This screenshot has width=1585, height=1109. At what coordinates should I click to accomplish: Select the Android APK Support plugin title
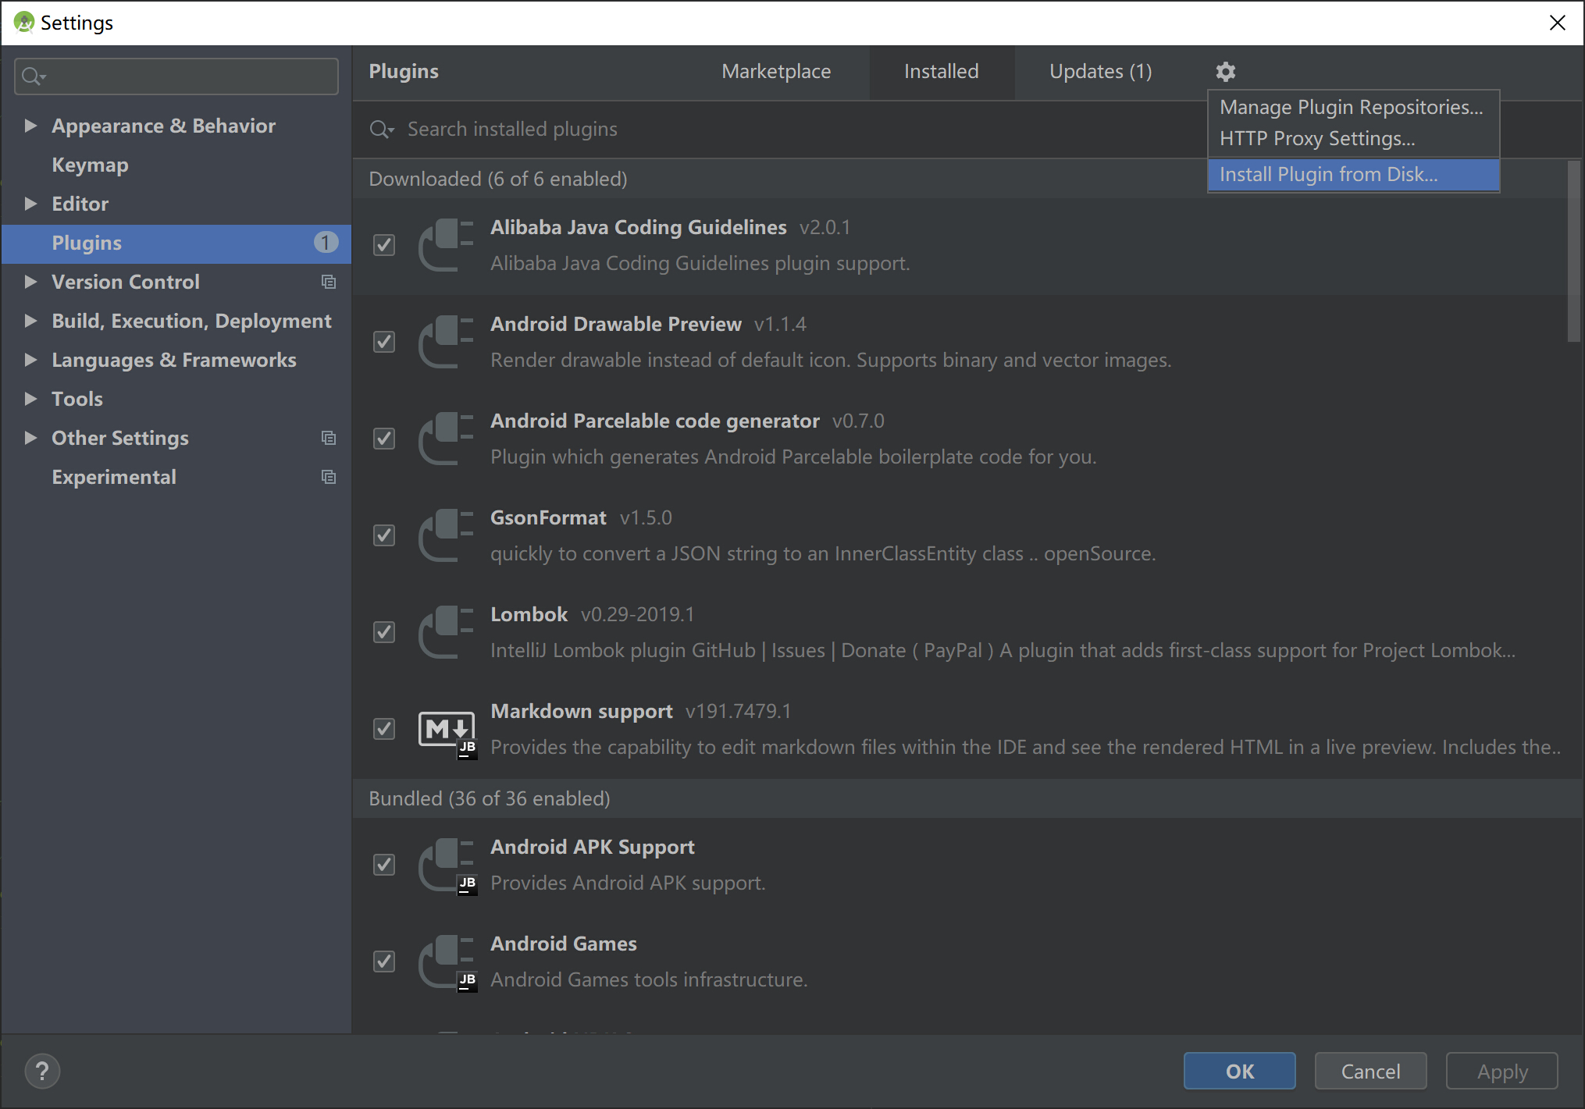pos(592,848)
